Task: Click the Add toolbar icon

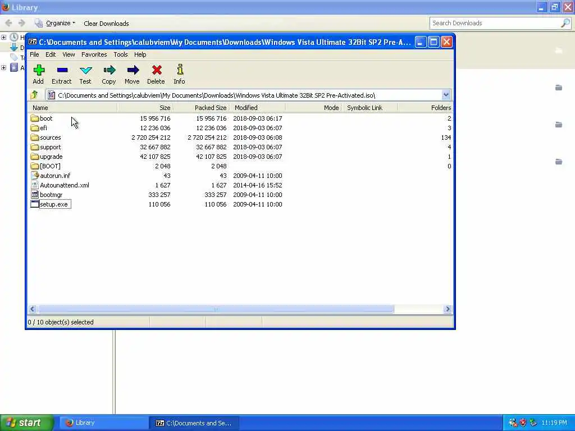Action: pyautogui.click(x=39, y=70)
